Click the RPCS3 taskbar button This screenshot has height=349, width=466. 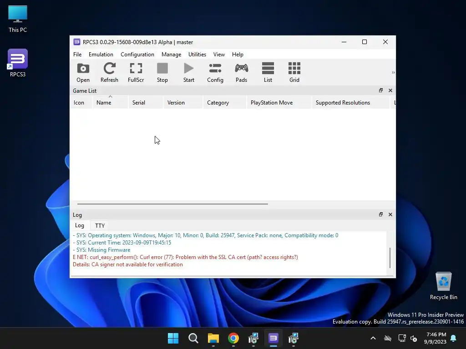(x=273, y=338)
